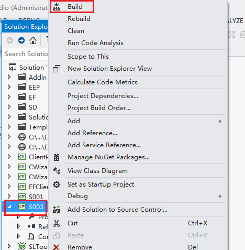Click the Search Solution Explorer field

click(26, 54)
